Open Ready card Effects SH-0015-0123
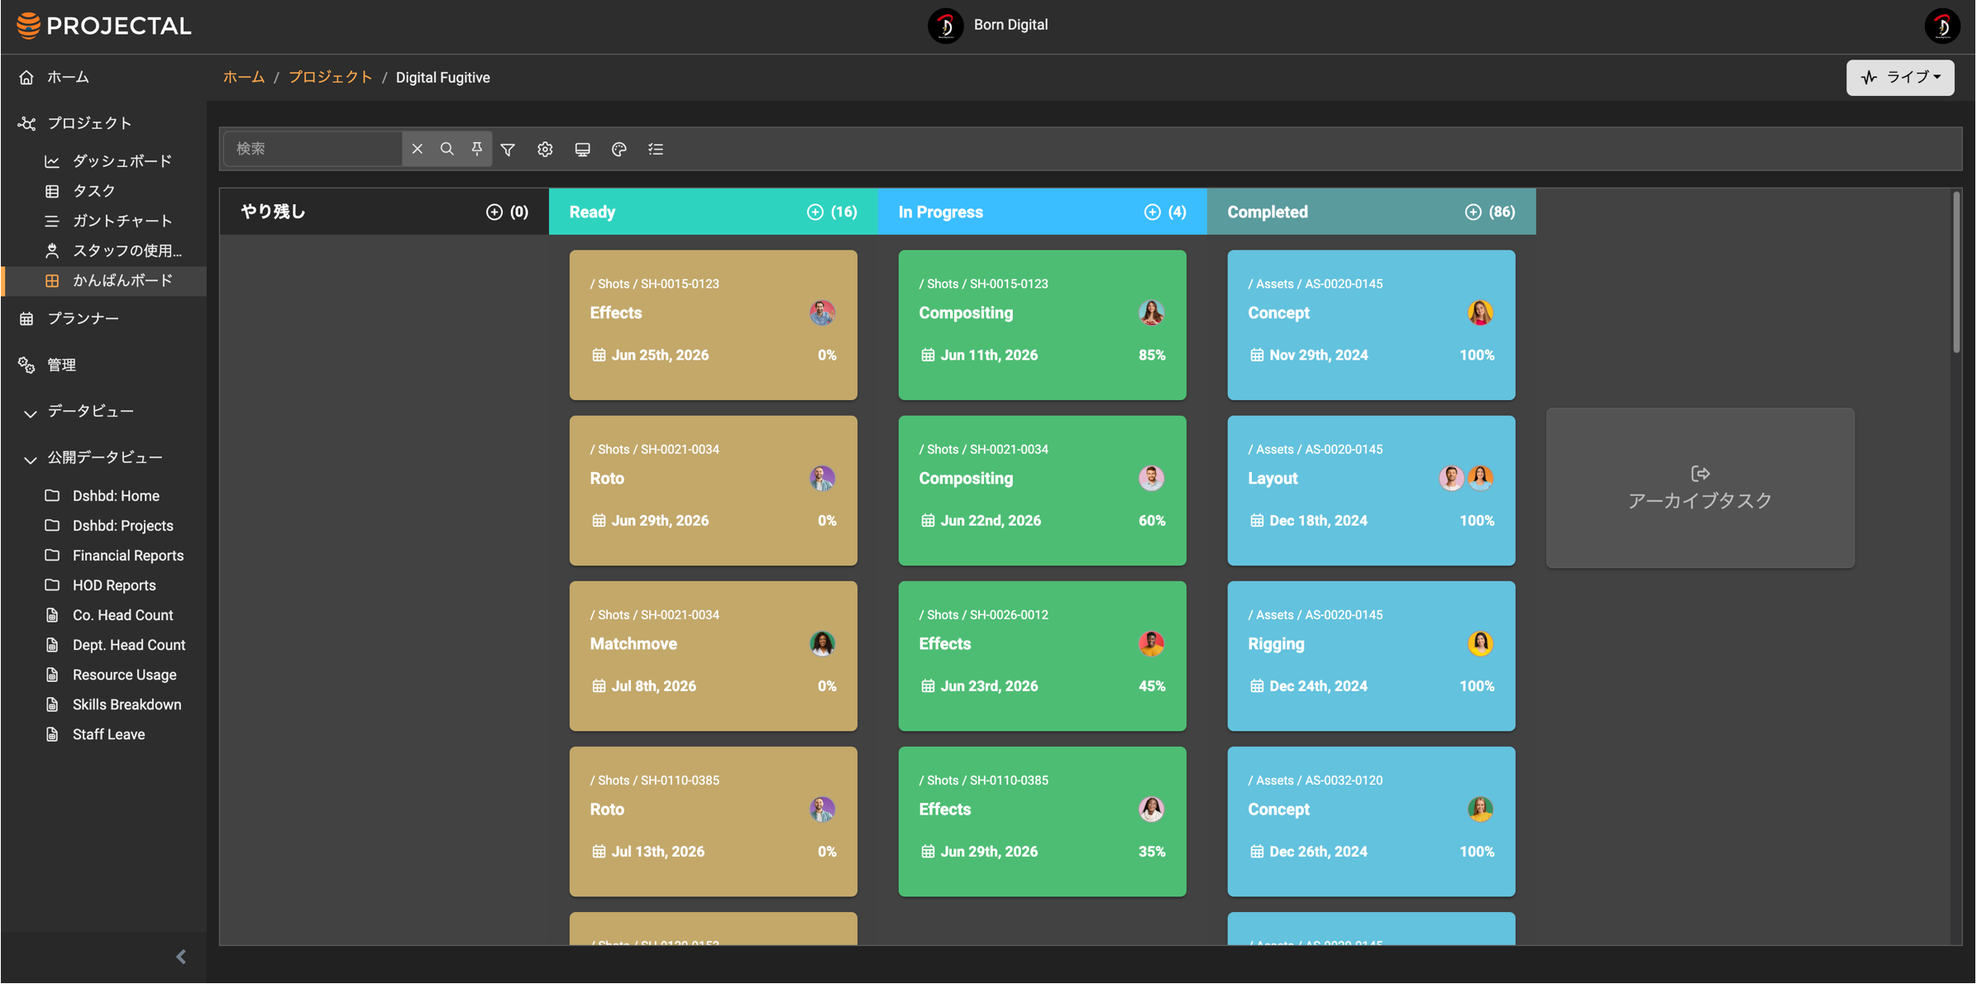The width and height of the screenshot is (1977, 984). click(x=713, y=325)
